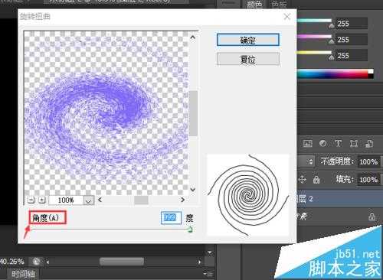Toggle the lock position move icon

(x=302, y=180)
